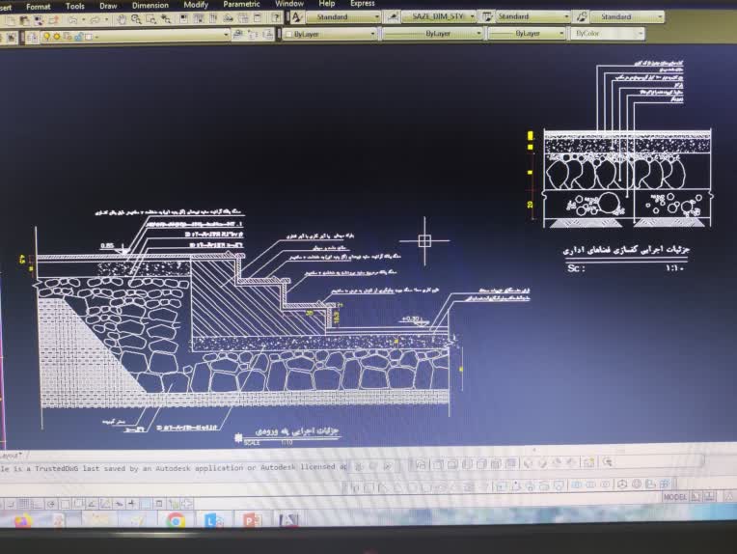737x554 pixels.
Task: Switch to AutoCAD taskbar icon
Action: pyautogui.click(x=288, y=519)
